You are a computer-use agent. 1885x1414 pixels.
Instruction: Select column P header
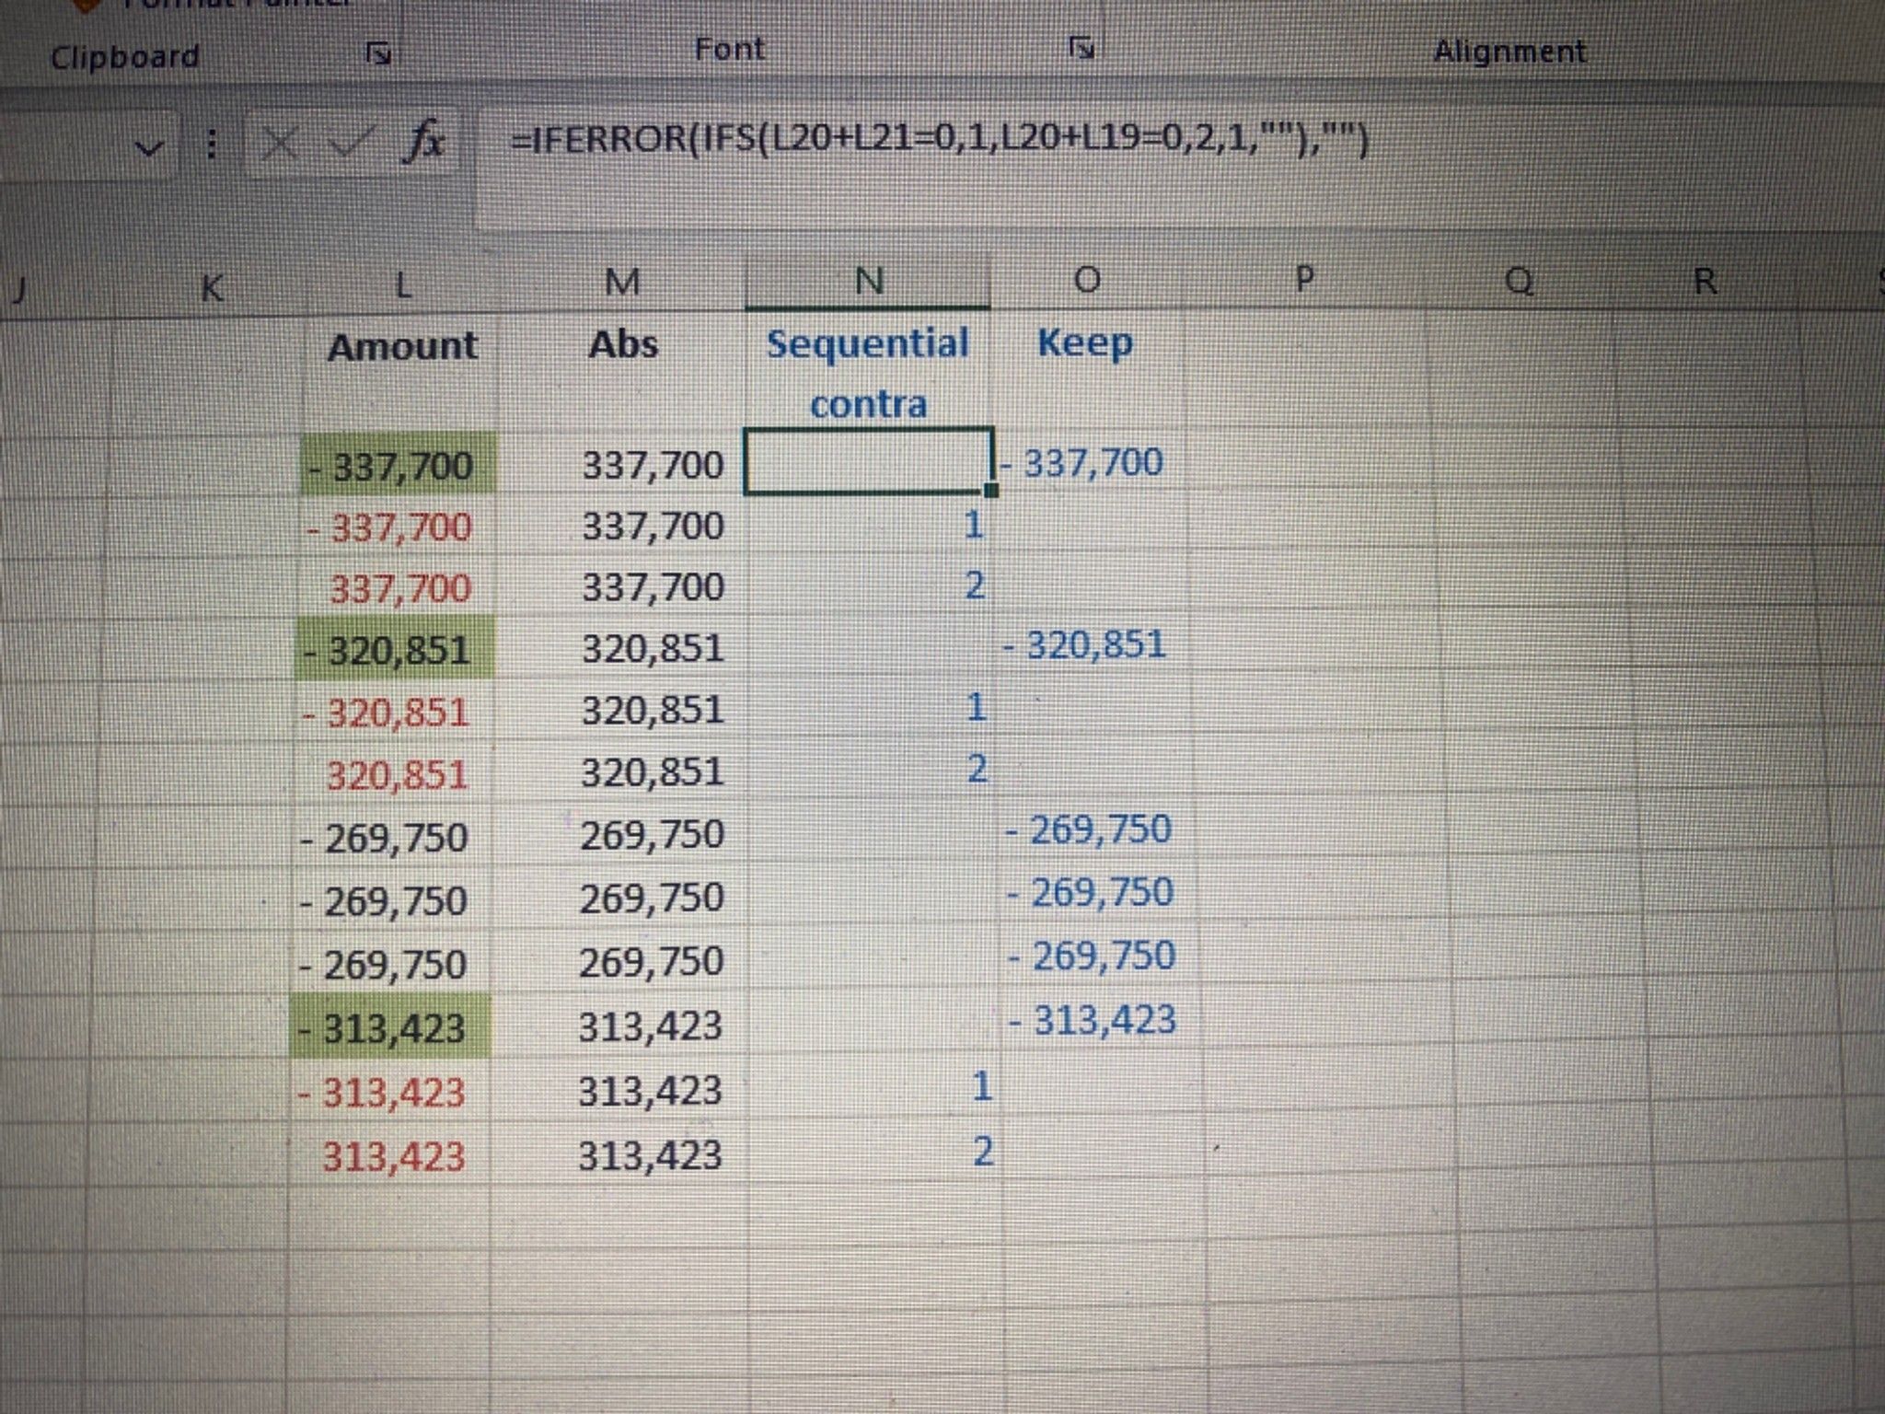click(1303, 278)
